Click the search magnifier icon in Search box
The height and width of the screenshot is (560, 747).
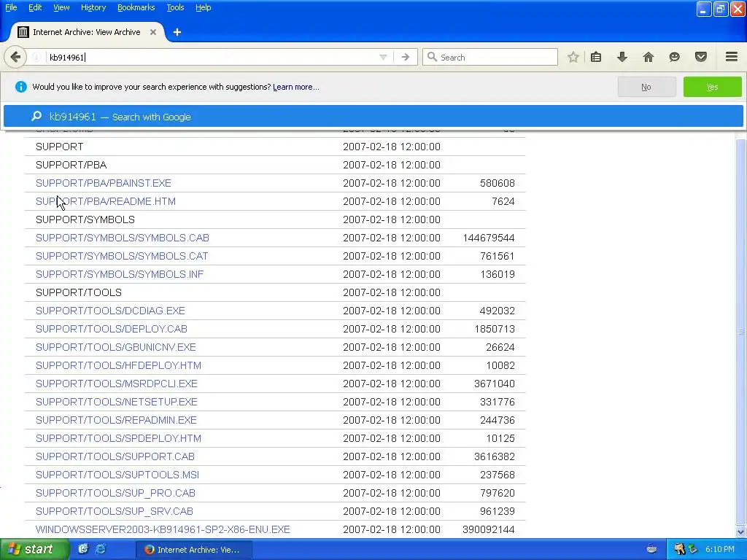click(x=432, y=57)
